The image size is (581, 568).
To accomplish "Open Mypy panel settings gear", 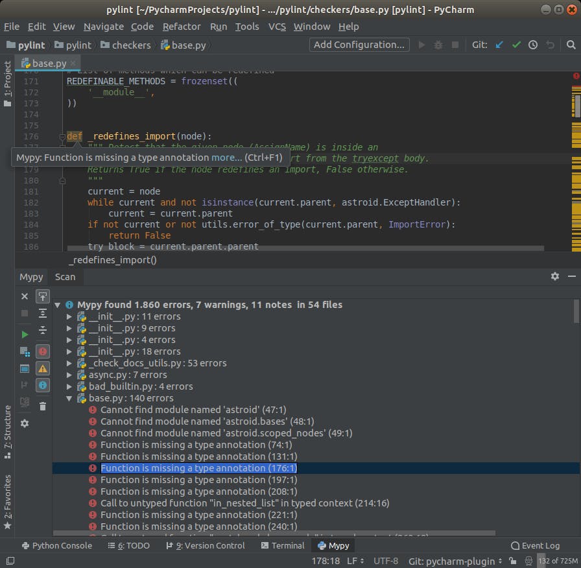I will click(x=24, y=422).
